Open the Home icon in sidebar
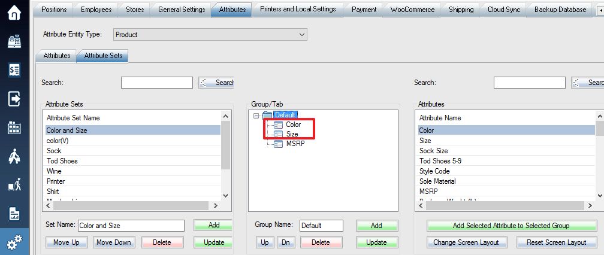 pos(14,13)
